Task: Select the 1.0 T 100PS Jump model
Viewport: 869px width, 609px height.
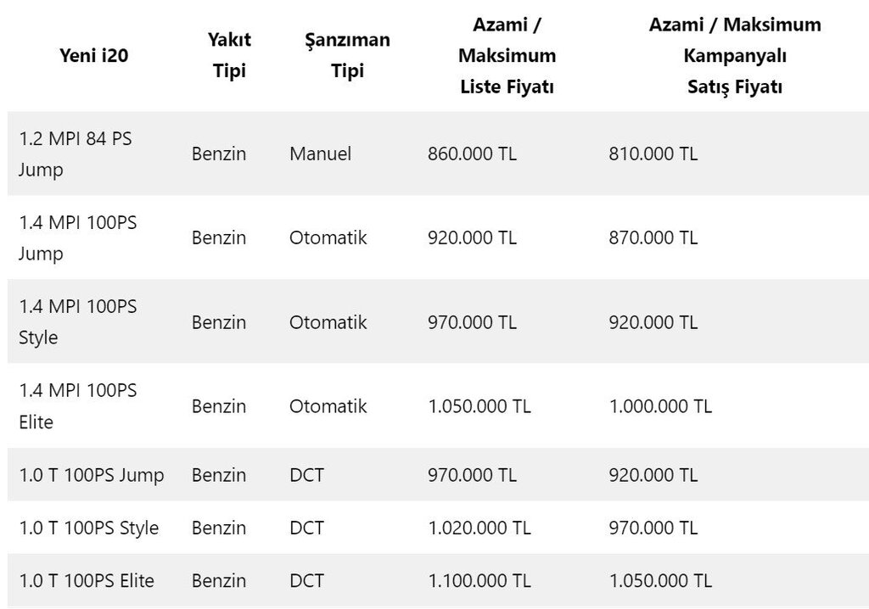Action: click(x=92, y=475)
